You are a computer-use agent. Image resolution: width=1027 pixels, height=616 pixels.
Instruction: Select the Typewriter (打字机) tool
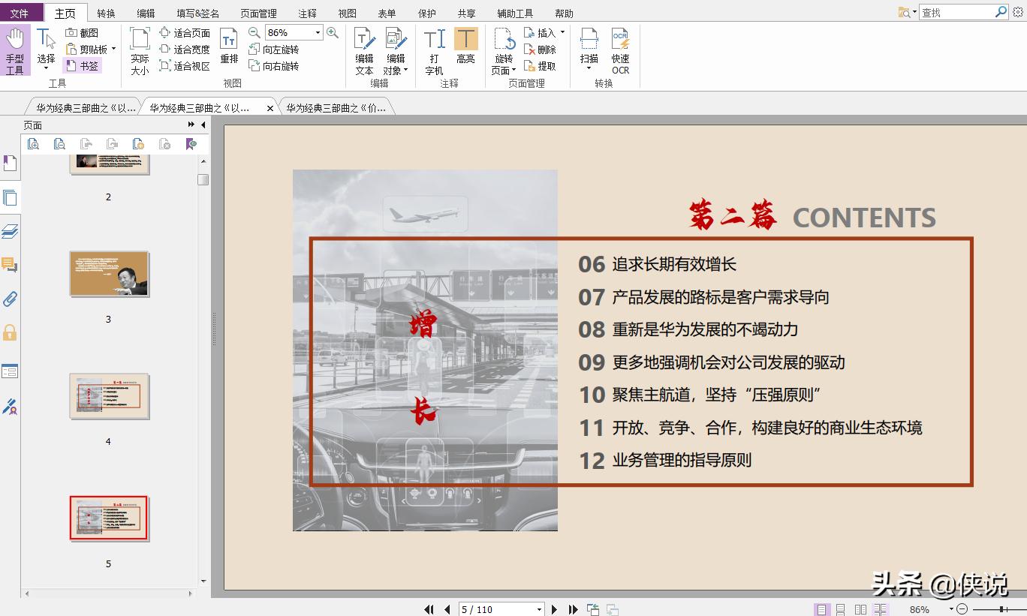434,50
